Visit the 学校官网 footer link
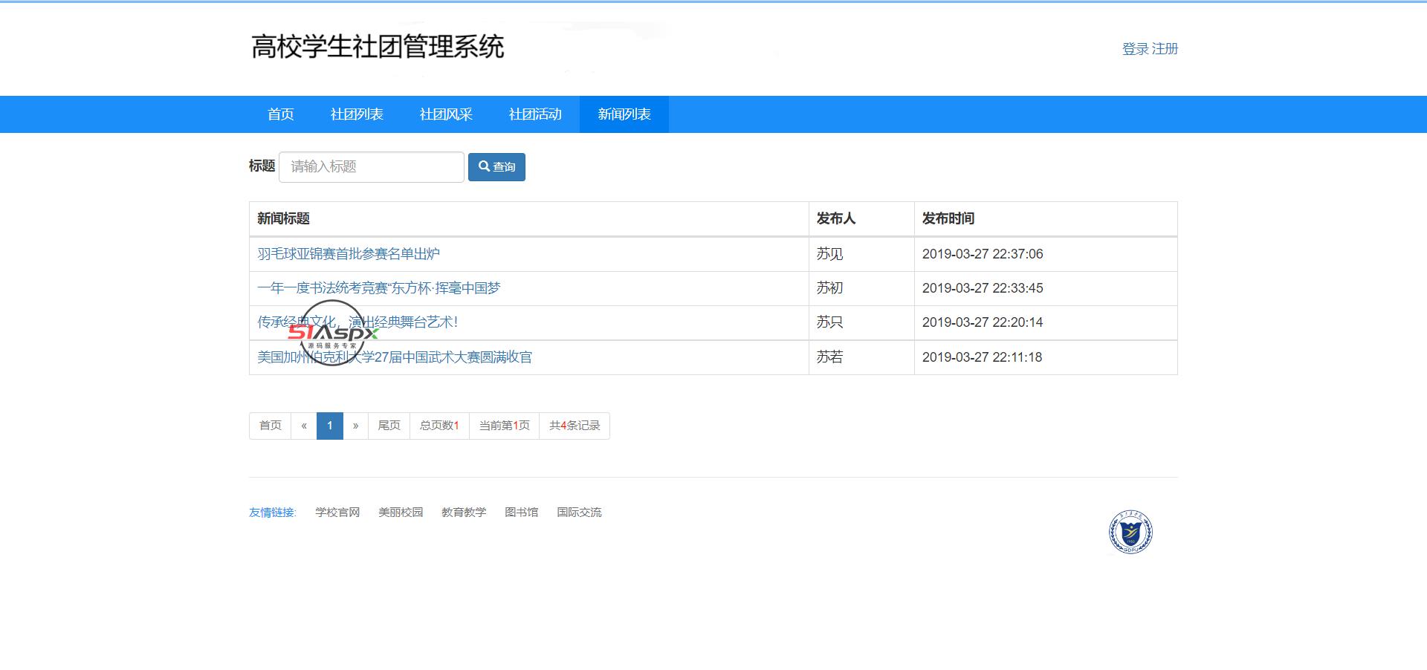 point(337,513)
